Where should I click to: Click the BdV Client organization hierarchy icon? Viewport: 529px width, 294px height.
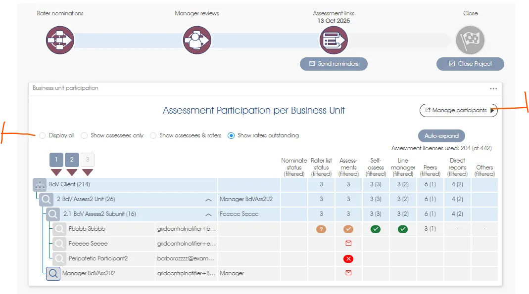click(x=40, y=185)
